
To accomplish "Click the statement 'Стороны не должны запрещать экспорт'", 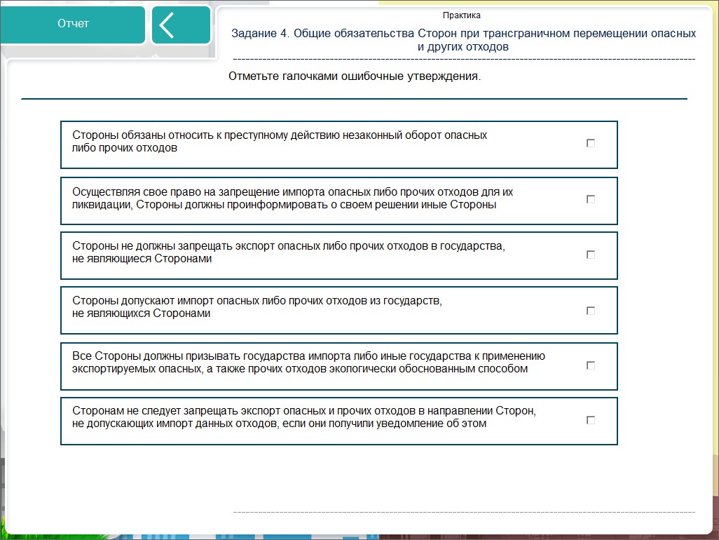I will coord(288,252).
